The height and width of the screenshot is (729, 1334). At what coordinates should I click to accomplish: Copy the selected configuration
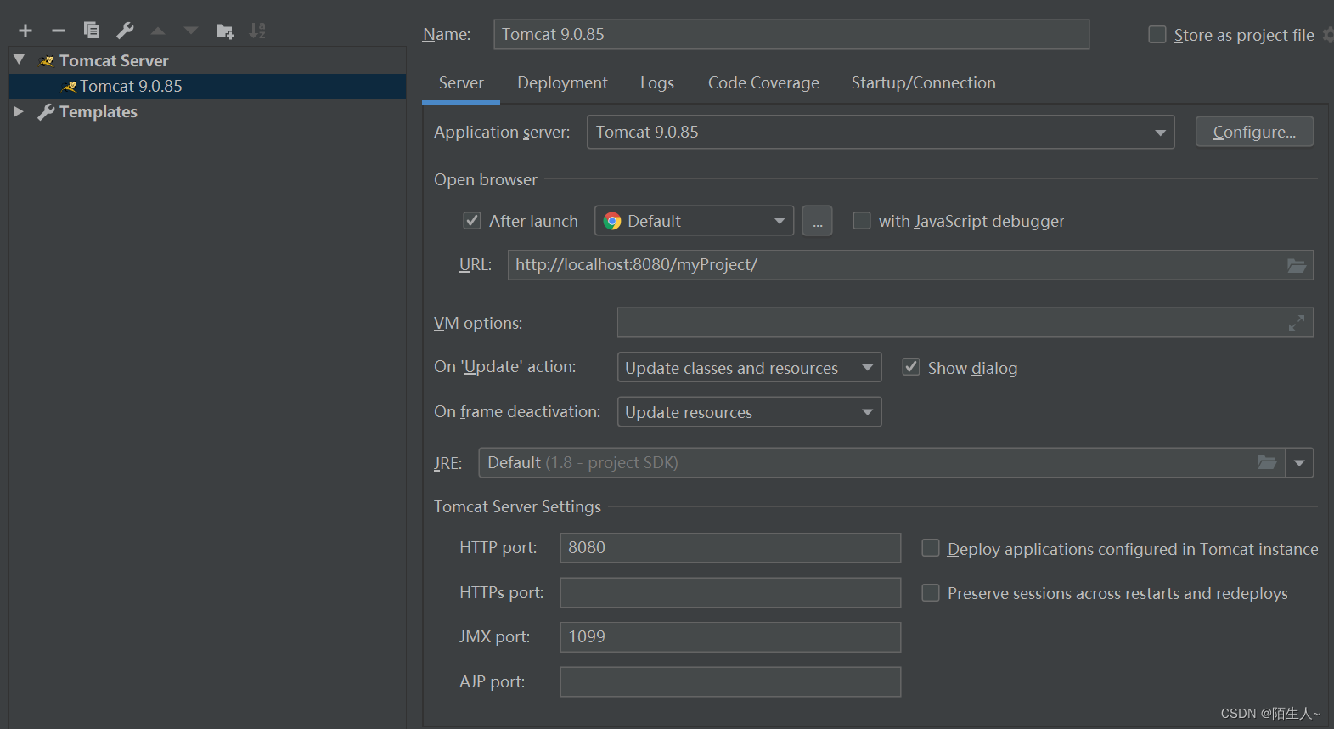click(92, 31)
